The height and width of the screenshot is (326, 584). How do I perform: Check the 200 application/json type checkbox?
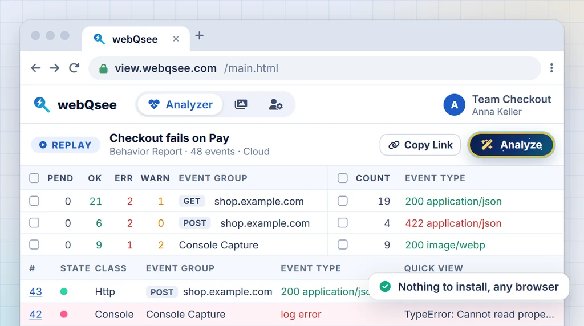click(343, 201)
